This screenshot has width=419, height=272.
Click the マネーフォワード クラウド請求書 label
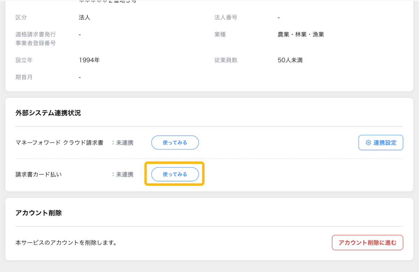(x=59, y=143)
